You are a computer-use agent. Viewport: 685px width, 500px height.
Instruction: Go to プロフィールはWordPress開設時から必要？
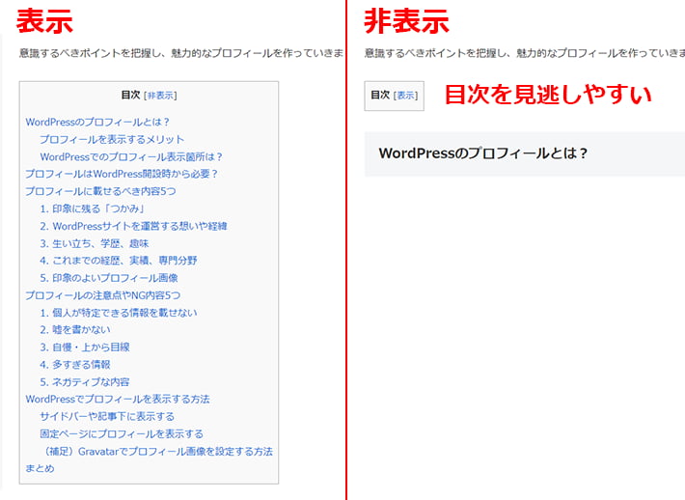pyautogui.click(x=122, y=174)
